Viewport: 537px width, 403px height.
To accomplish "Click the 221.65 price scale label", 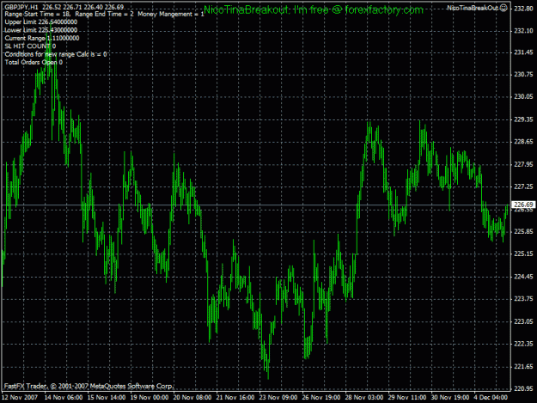I will coord(523,366).
